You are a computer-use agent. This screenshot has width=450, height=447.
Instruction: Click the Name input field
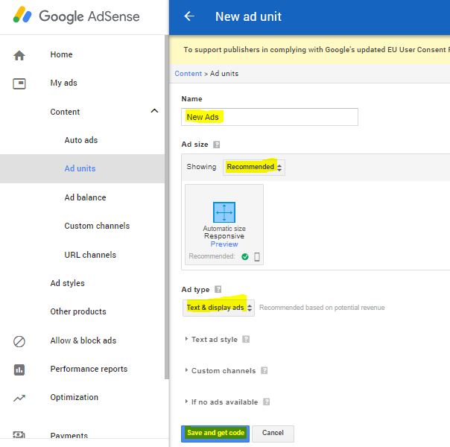tap(270, 117)
